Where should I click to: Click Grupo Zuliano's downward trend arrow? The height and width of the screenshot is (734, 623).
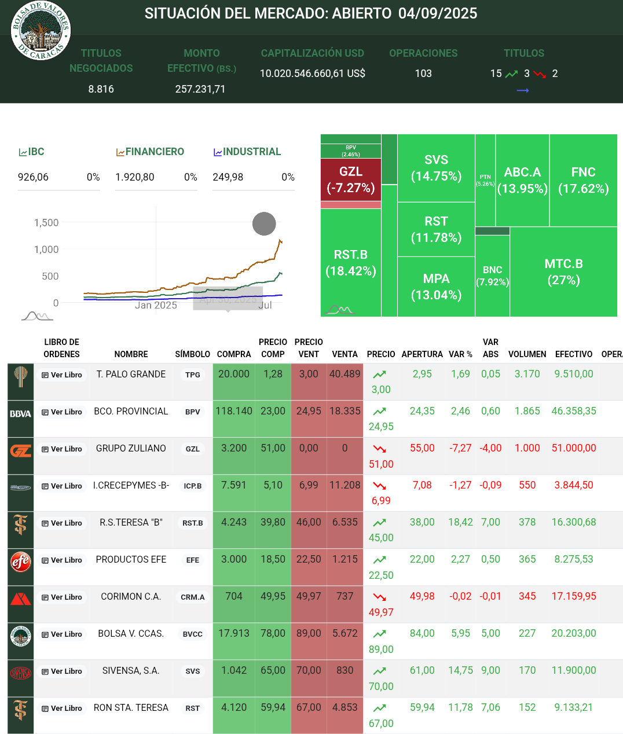[380, 449]
